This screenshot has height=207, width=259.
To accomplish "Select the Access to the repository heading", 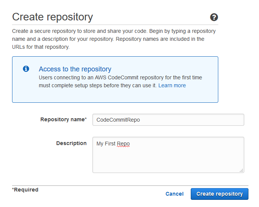I will pyautogui.click(x=75, y=69).
